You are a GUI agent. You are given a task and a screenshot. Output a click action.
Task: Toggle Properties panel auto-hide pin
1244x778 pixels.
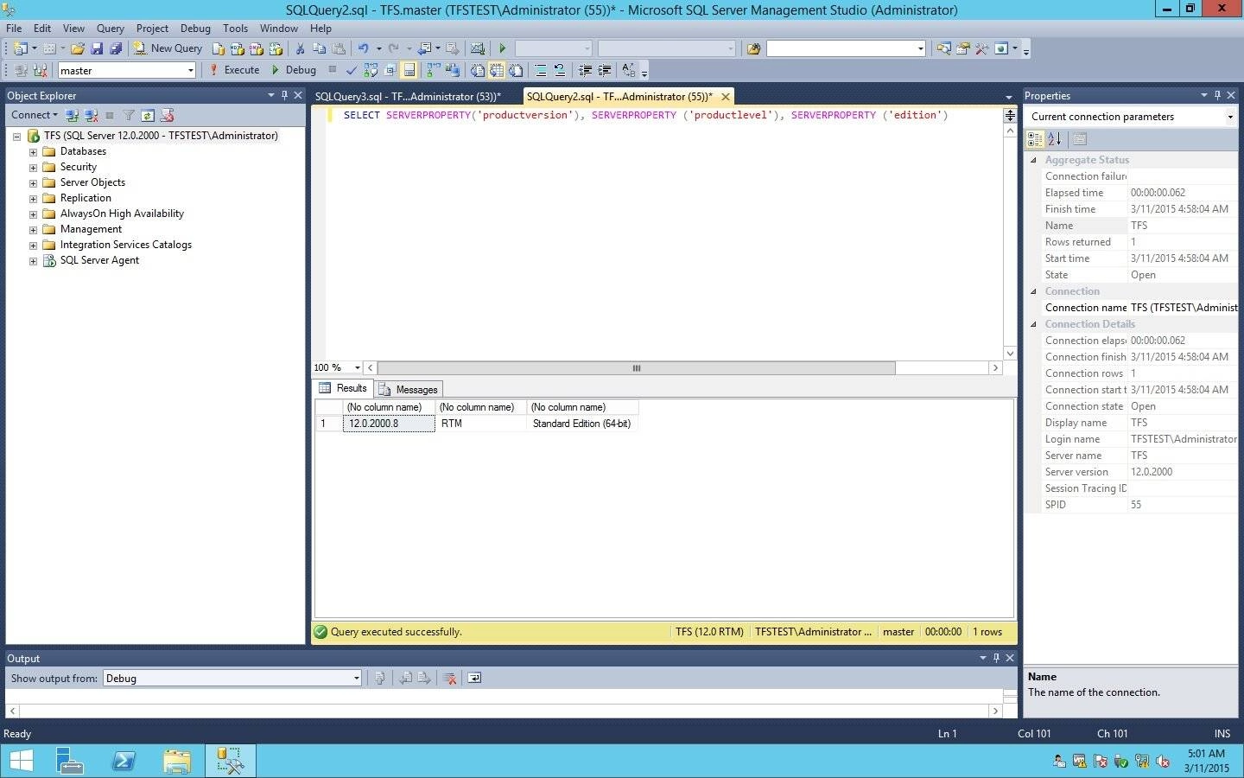(x=1217, y=95)
